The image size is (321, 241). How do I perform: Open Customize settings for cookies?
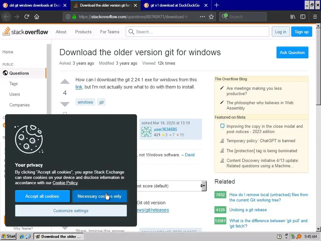(x=71, y=211)
